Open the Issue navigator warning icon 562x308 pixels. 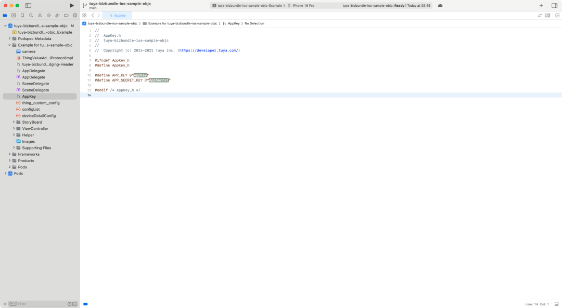click(40, 16)
